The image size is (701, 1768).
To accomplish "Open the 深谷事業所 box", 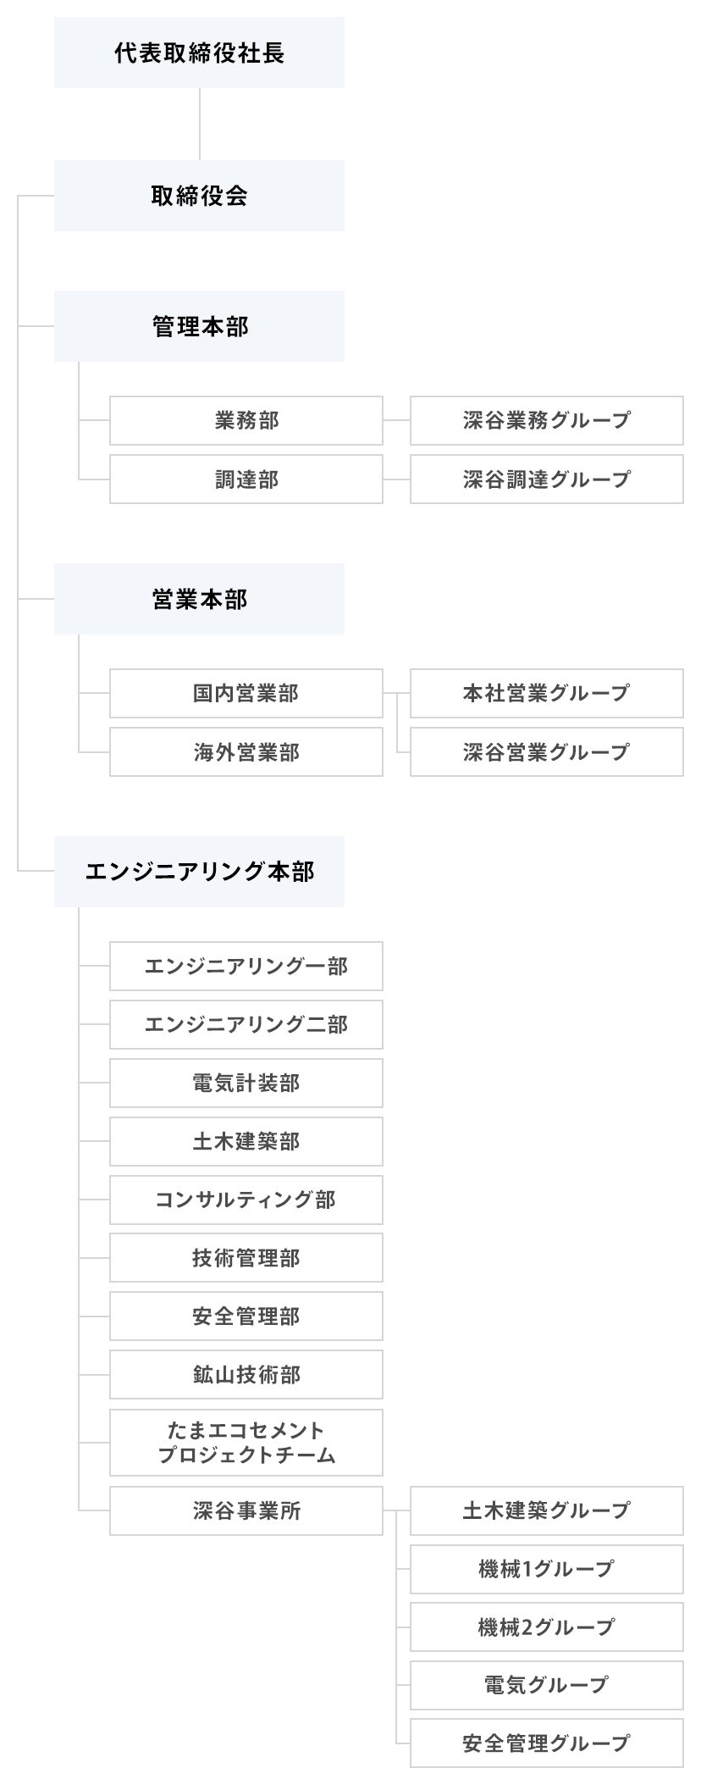I will coord(246,1510).
